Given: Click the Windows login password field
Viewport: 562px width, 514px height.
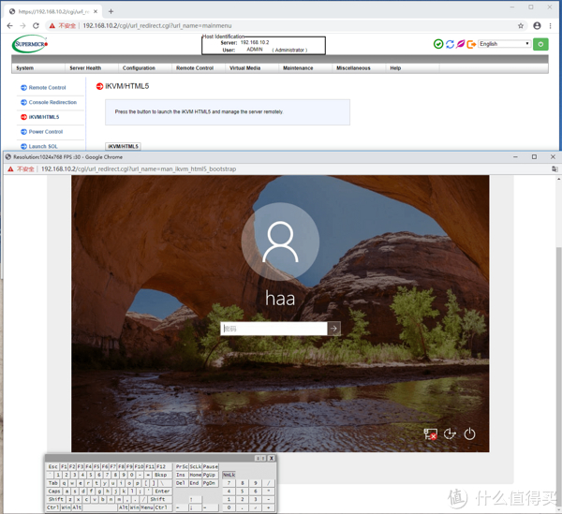Looking at the screenshot, I should click(274, 329).
